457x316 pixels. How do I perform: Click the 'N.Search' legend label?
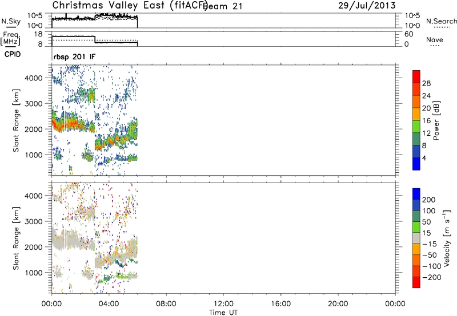tap(441, 21)
